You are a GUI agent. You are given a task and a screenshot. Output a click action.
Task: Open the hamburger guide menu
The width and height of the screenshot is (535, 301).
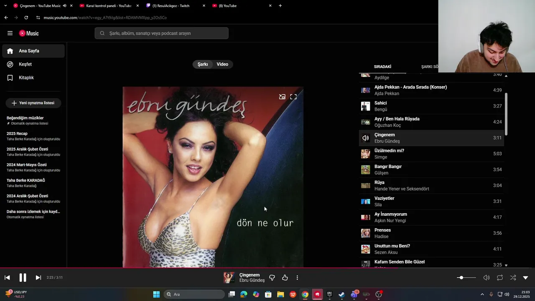point(10,33)
